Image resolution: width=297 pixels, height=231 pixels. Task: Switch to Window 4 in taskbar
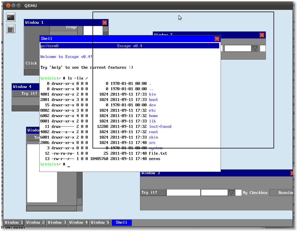tap(78, 223)
